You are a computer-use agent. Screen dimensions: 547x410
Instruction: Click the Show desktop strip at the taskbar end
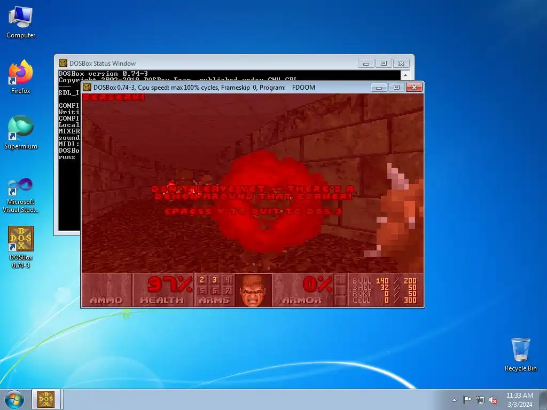[x=543, y=399]
